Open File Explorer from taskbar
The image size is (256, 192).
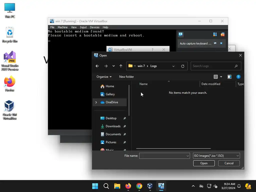click(x=117, y=186)
